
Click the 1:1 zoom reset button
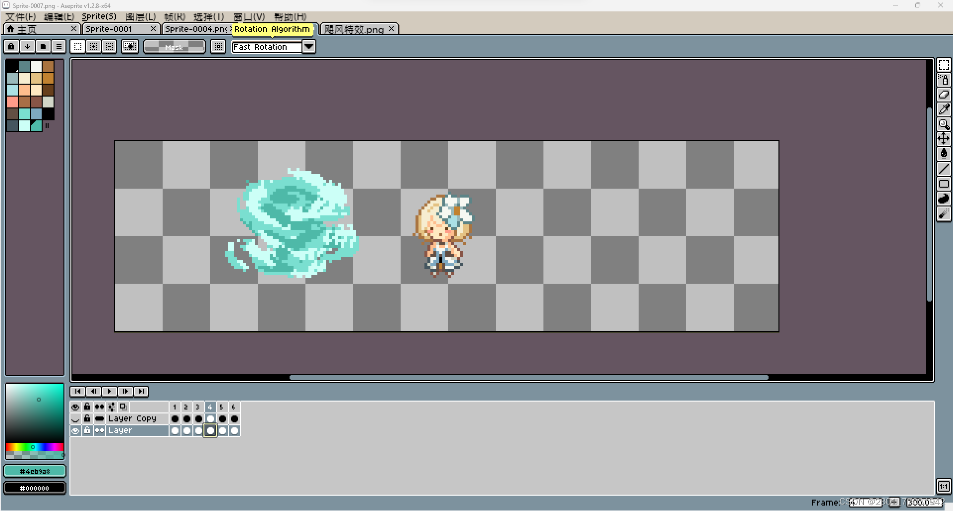(944, 486)
